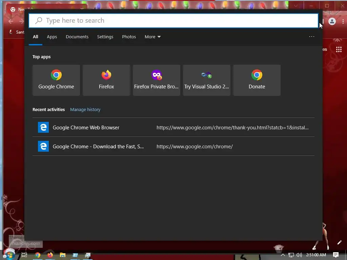347x260 pixels.
Task: Switch to the Apps tab
Action: (52, 37)
